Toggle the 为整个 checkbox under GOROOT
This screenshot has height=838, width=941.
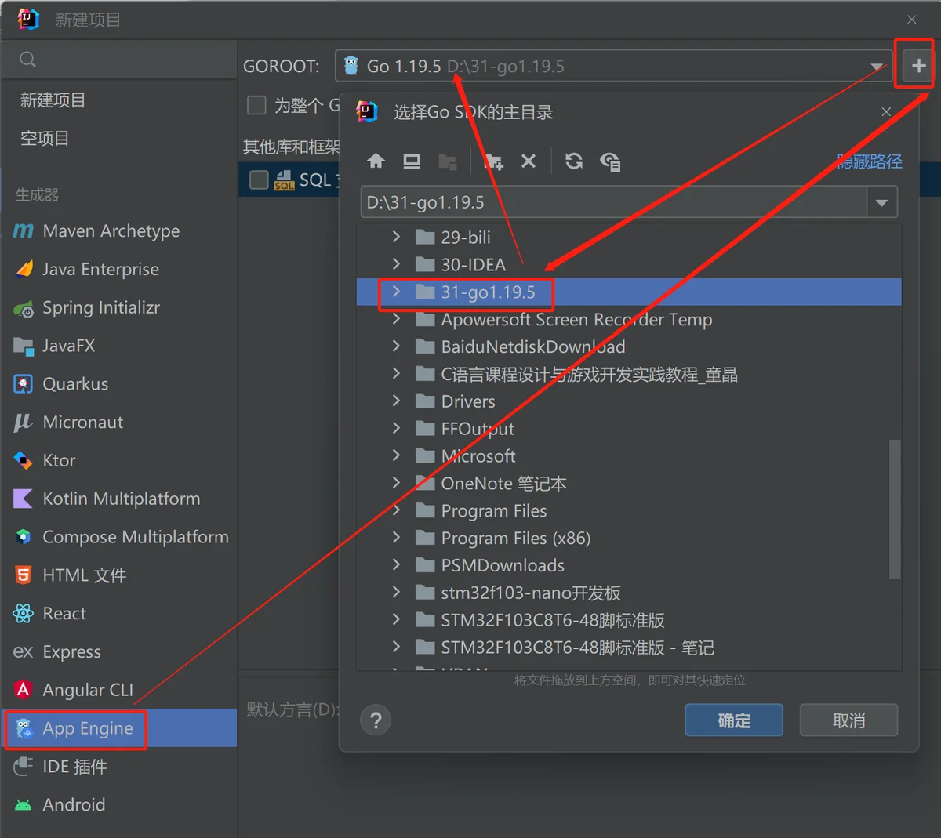(256, 105)
